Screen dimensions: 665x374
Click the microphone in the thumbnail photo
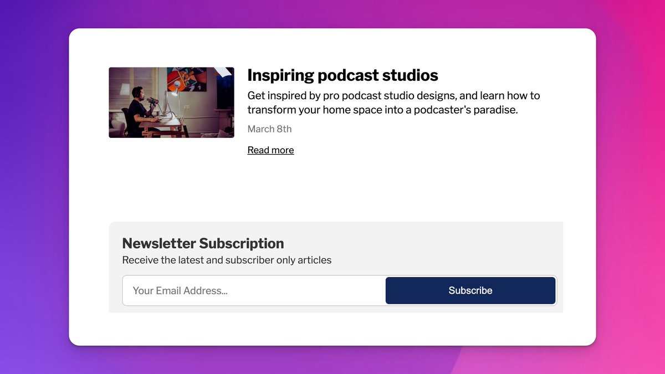pyautogui.click(x=152, y=100)
